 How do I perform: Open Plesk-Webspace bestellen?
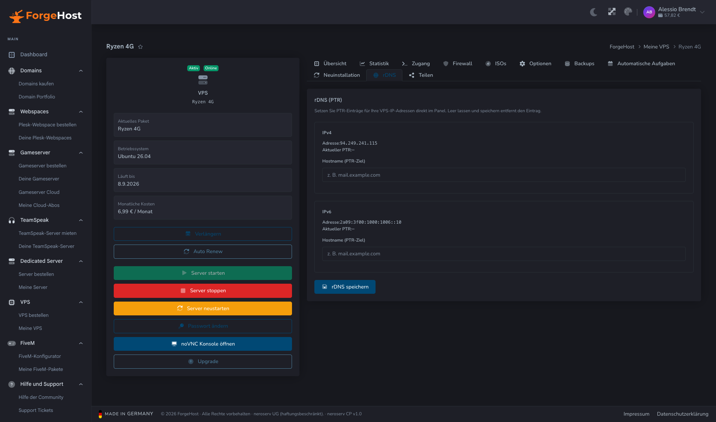pyautogui.click(x=47, y=125)
